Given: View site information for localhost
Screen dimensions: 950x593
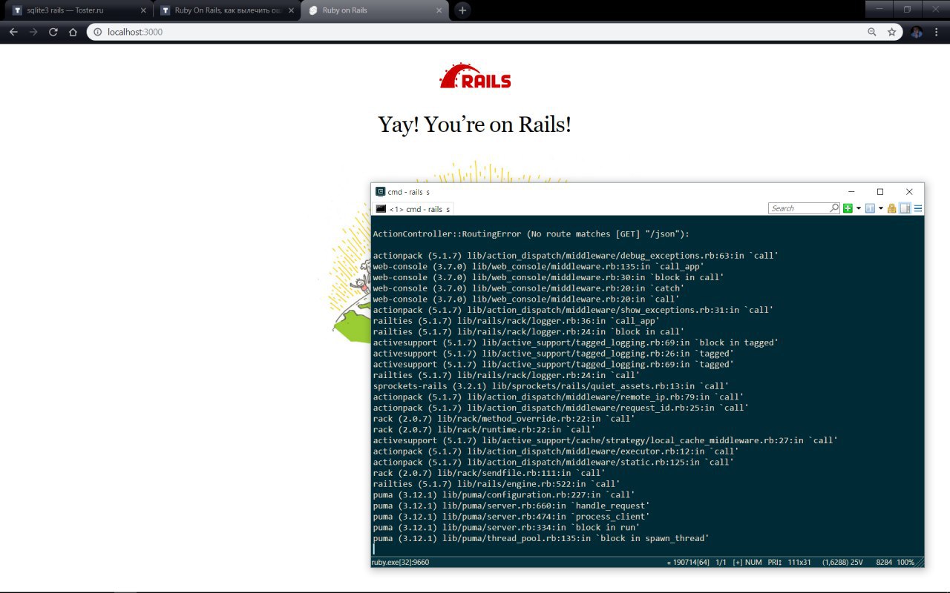Looking at the screenshot, I should tap(99, 32).
